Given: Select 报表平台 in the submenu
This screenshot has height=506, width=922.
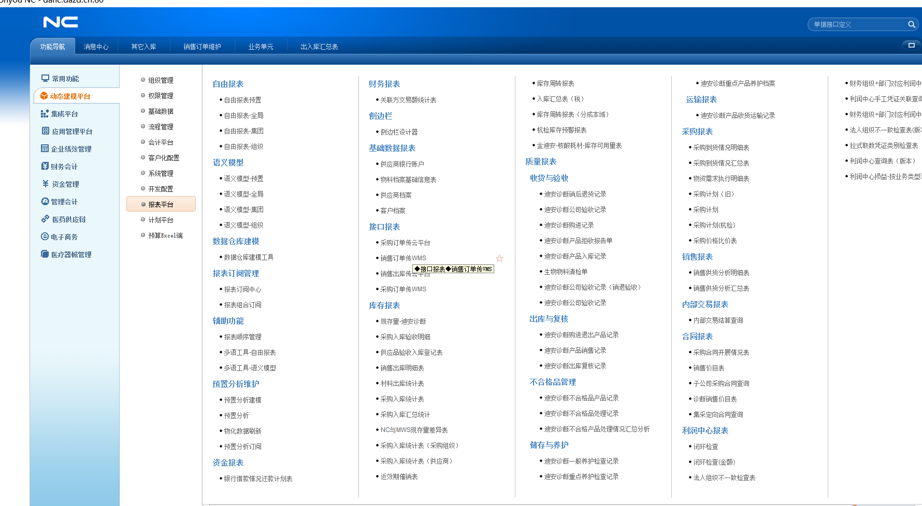Looking at the screenshot, I should (161, 204).
